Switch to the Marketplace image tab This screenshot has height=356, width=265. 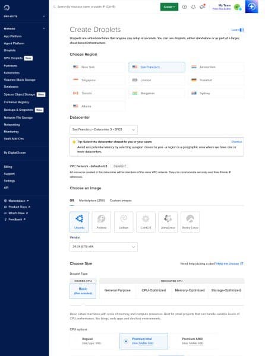point(92,201)
